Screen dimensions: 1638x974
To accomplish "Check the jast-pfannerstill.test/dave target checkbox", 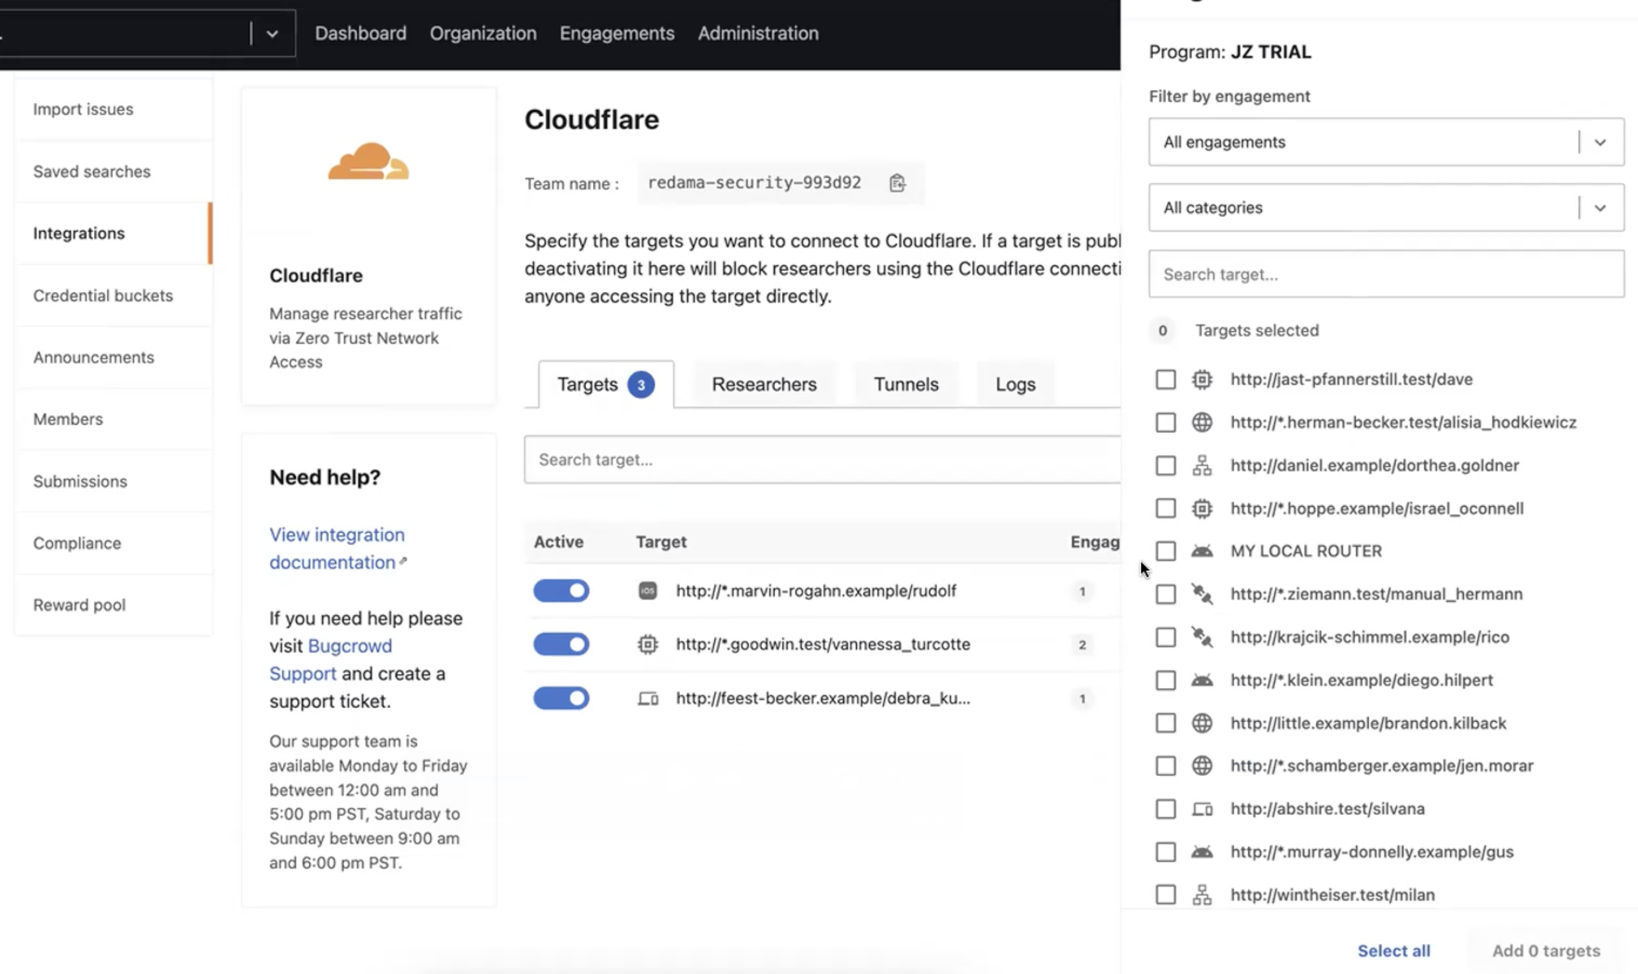I will [1165, 380].
